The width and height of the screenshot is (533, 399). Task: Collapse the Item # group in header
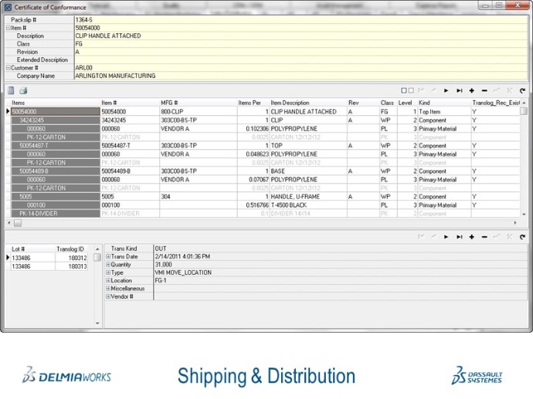tap(8, 28)
